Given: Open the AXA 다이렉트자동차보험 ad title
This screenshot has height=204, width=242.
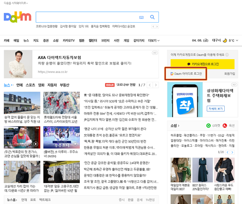Looking at the screenshot, I should pos(59,58).
